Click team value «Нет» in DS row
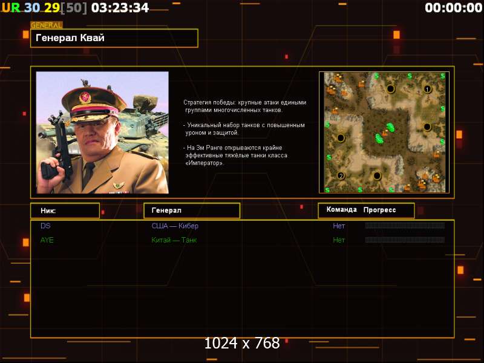Image resolution: width=484 pixels, height=363 pixels. (x=339, y=226)
